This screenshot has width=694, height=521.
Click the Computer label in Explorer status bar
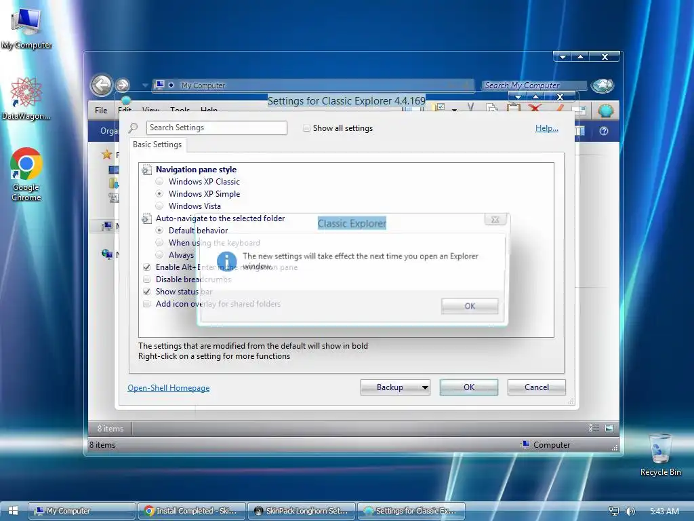click(552, 445)
